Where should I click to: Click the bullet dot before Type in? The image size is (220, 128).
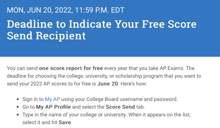[18, 115]
